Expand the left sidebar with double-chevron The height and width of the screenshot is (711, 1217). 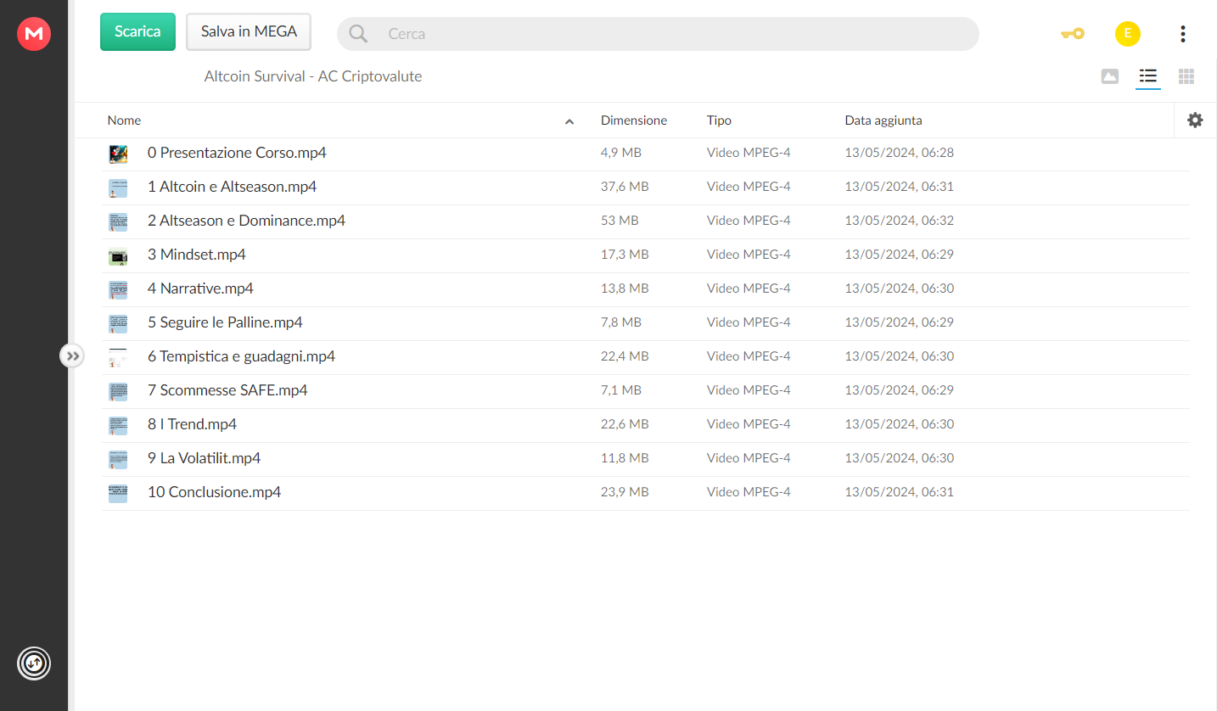coord(73,355)
